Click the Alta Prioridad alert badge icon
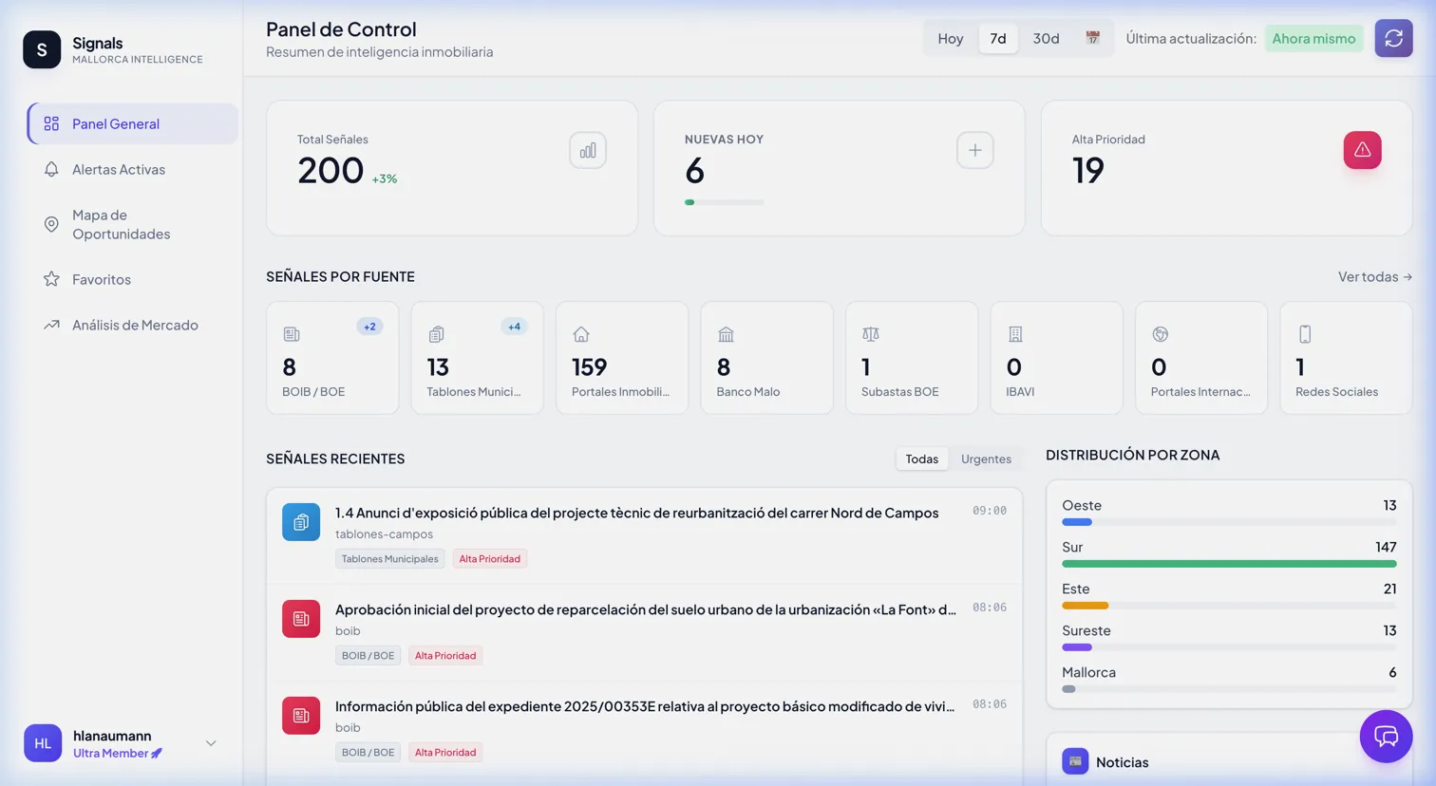Viewport: 1436px width, 786px height. point(1362,150)
